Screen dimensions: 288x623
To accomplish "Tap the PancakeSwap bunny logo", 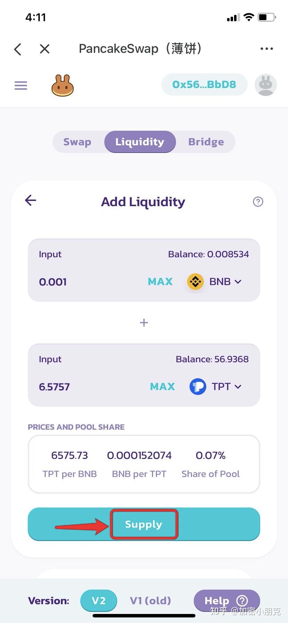I will pyautogui.click(x=63, y=85).
